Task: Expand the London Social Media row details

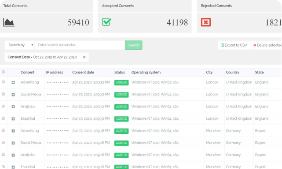Action: [x=13, y=95]
